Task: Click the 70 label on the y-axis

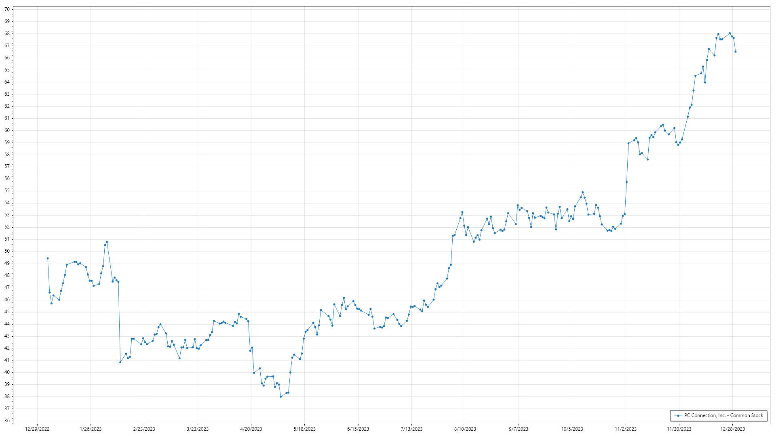Action: coord(7,9)
